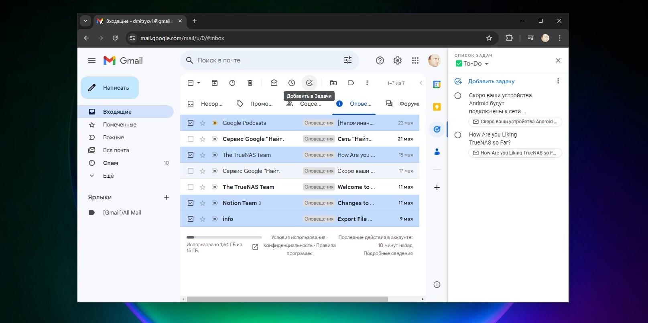Delete selected emails with trash icon
Image resolution: width=648 pixels, height=323 pixels.
point(250,83)
